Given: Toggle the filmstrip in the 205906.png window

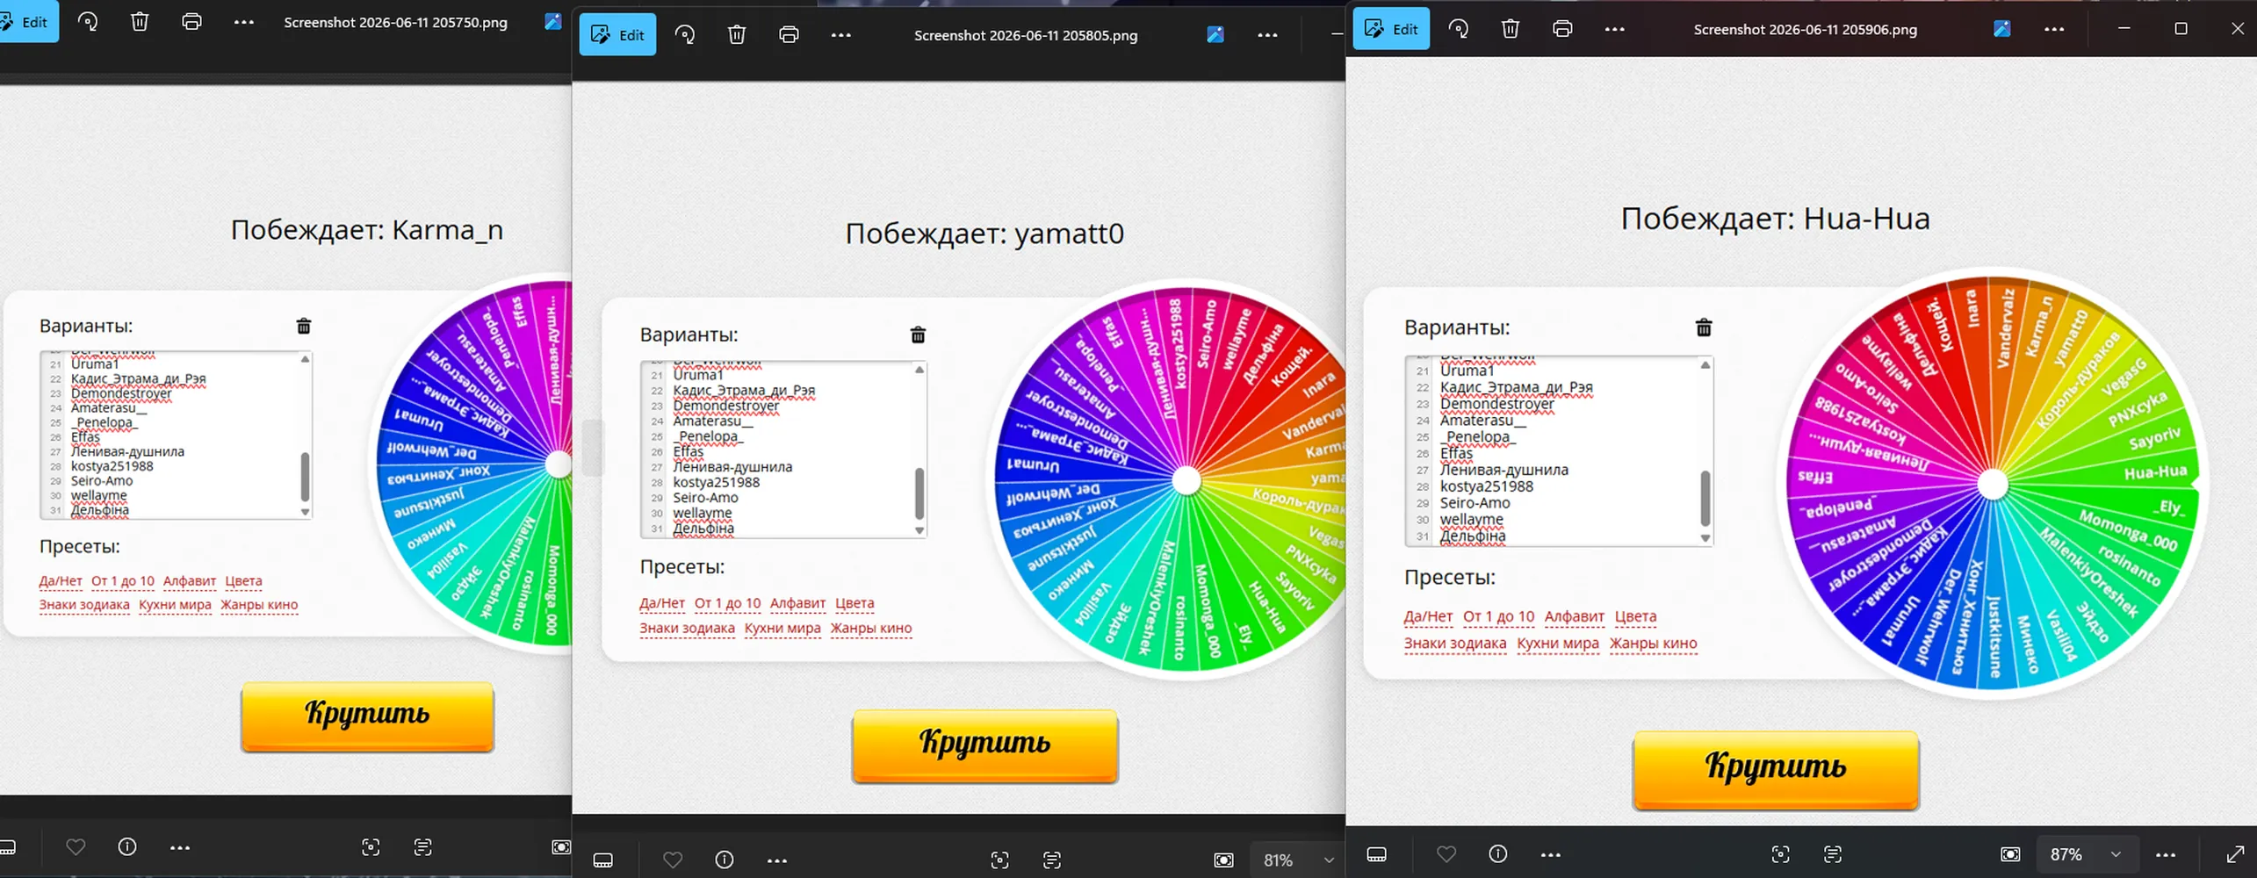Looking at the screenshot, I should [x=1377, y=854].
